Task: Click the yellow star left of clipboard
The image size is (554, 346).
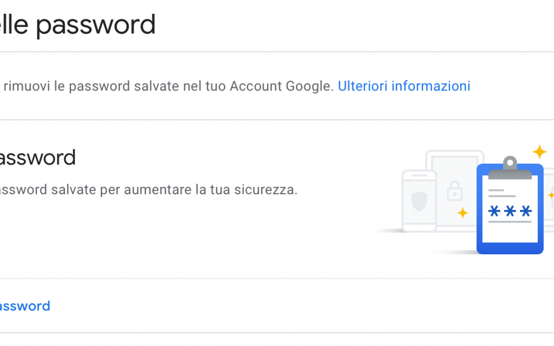Action: [462, 213]
